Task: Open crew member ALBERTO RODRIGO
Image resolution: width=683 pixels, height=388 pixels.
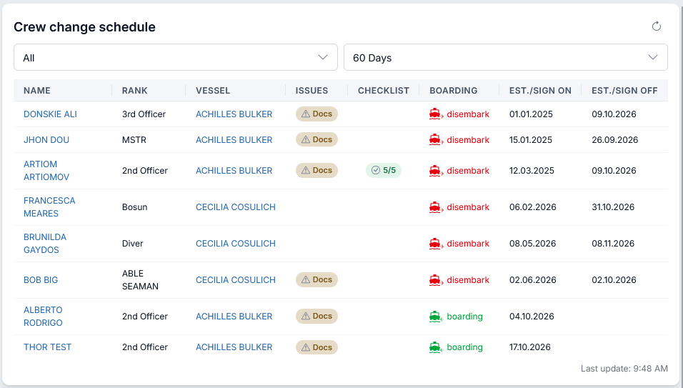Action: tap(43, 316)
